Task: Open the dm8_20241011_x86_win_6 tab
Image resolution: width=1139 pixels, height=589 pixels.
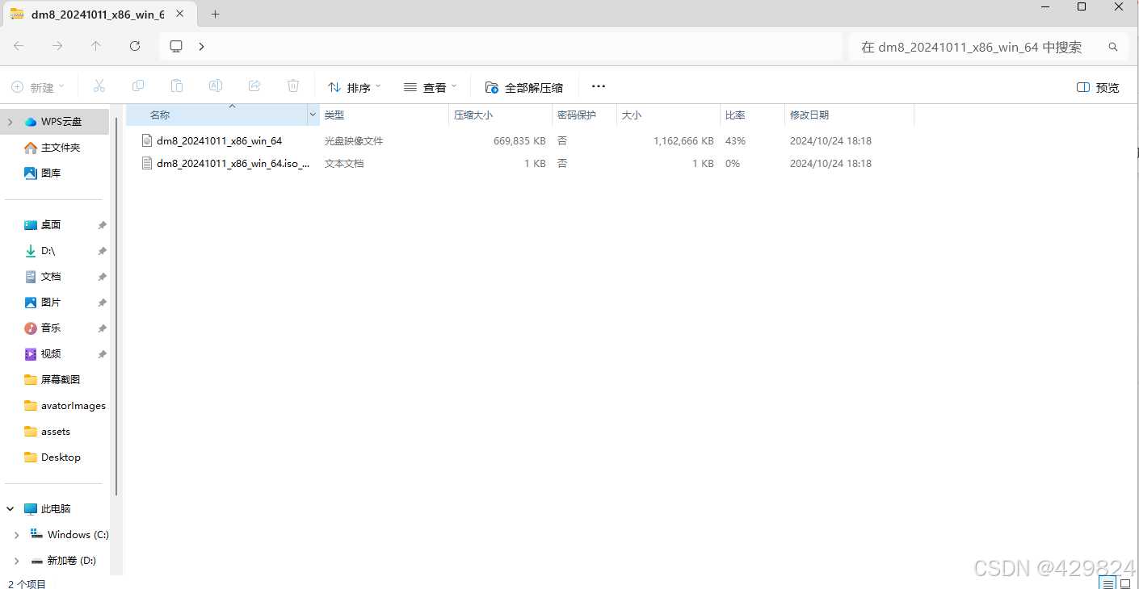Action: (x=97, y=14)
